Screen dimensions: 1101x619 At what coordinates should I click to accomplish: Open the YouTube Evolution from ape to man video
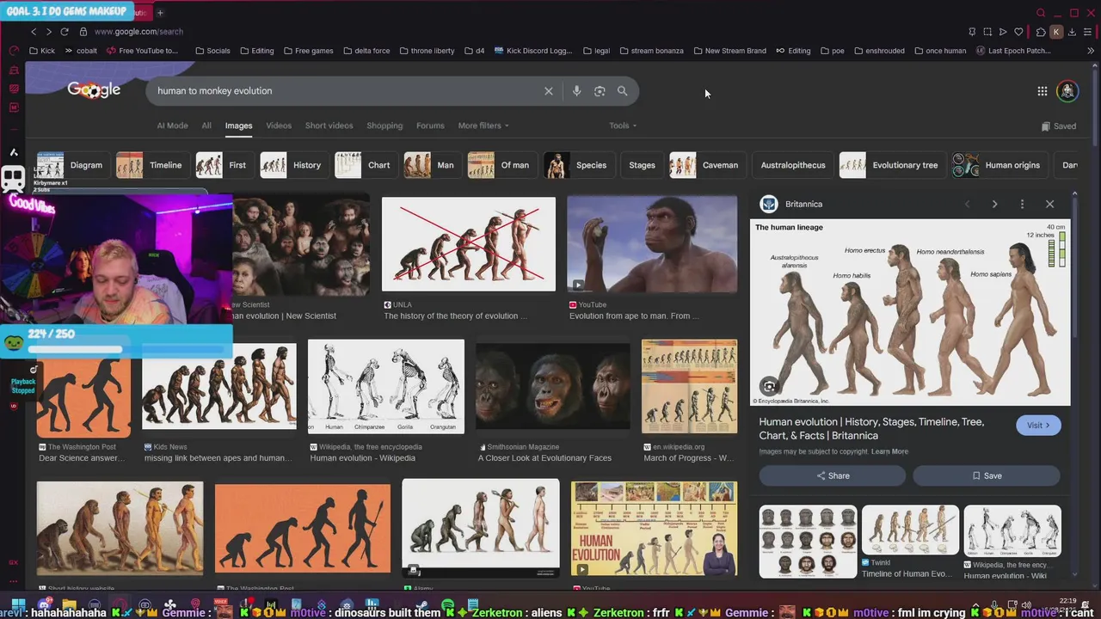(652, 244)
